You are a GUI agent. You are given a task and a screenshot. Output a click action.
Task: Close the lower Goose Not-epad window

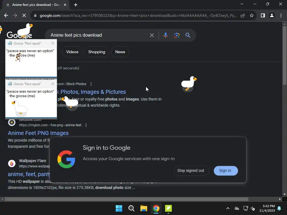(53, 84)
